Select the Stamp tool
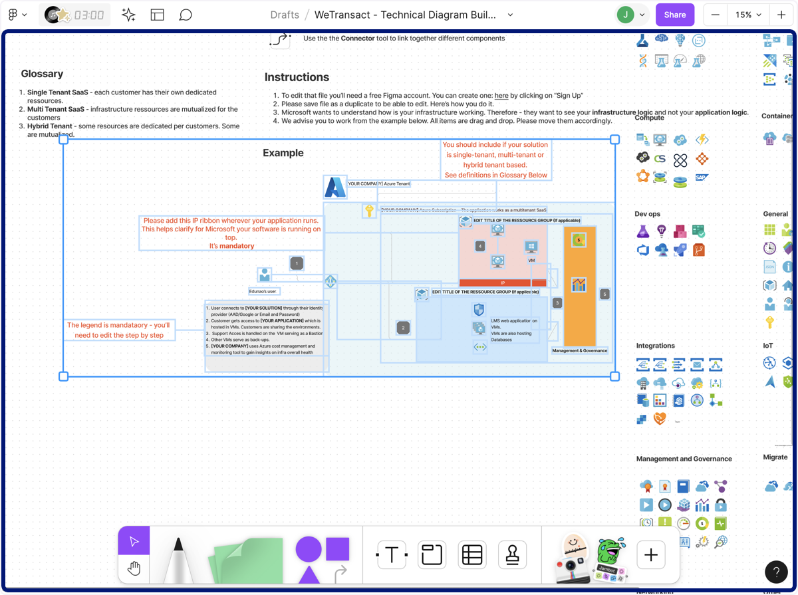798x595 pixels. [x=512, y=554]
